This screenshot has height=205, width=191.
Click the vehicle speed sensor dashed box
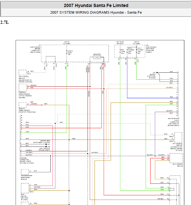[23, 105]
